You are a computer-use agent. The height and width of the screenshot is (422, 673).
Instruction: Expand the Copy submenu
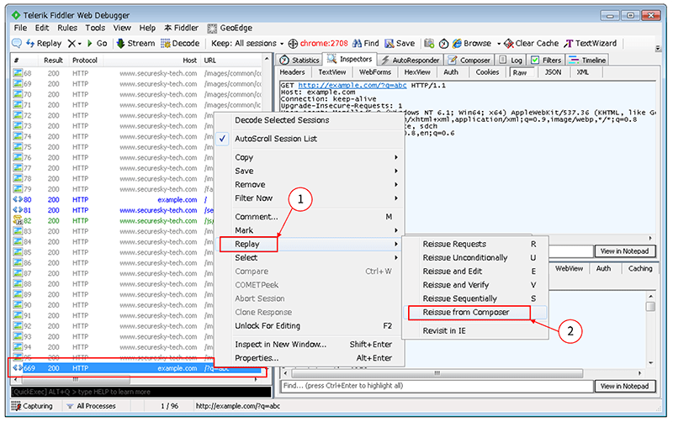coord(309,157)
